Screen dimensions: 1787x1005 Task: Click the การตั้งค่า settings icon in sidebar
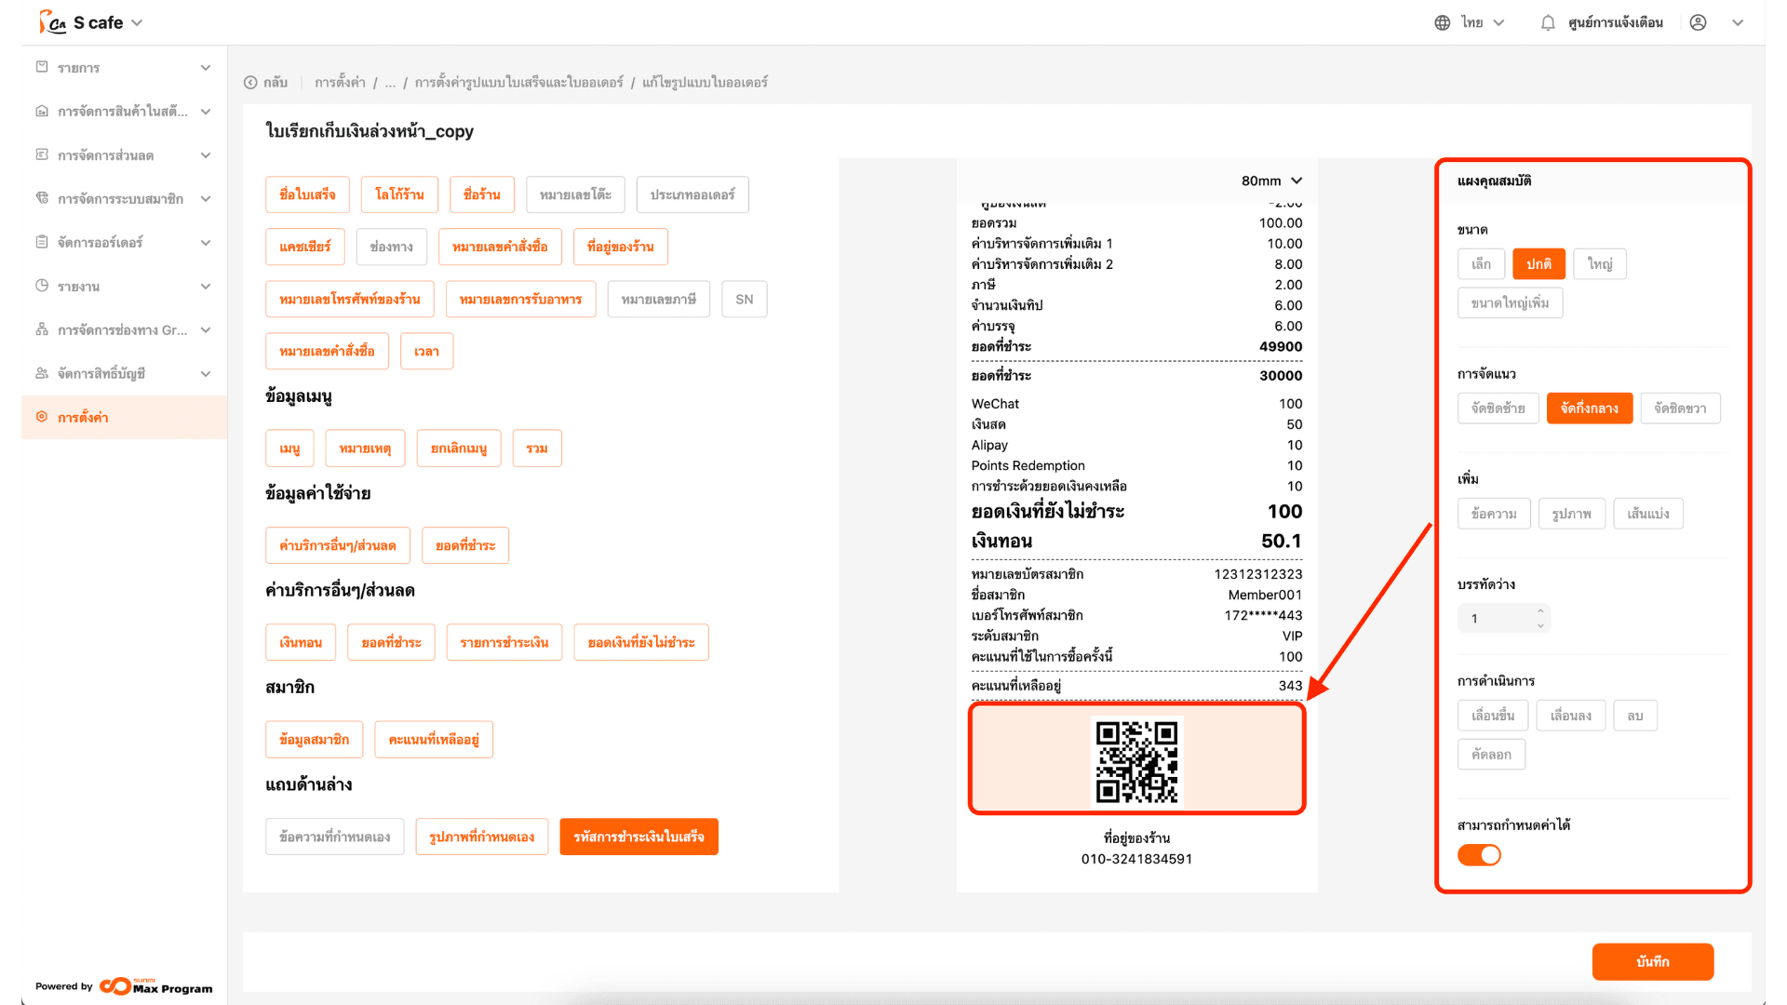pos(42,417)
